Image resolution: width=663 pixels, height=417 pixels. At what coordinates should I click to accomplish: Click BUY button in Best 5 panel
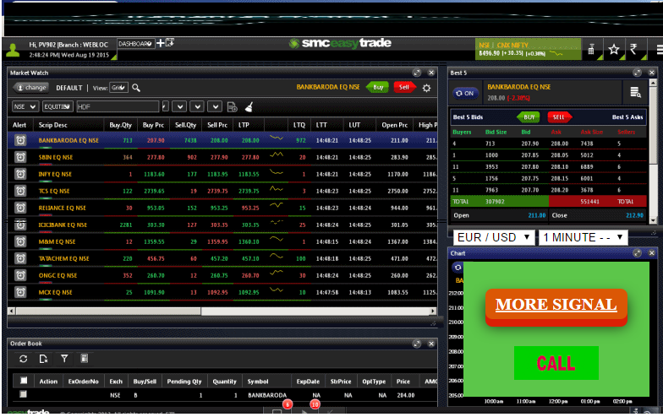coord(529,117)
